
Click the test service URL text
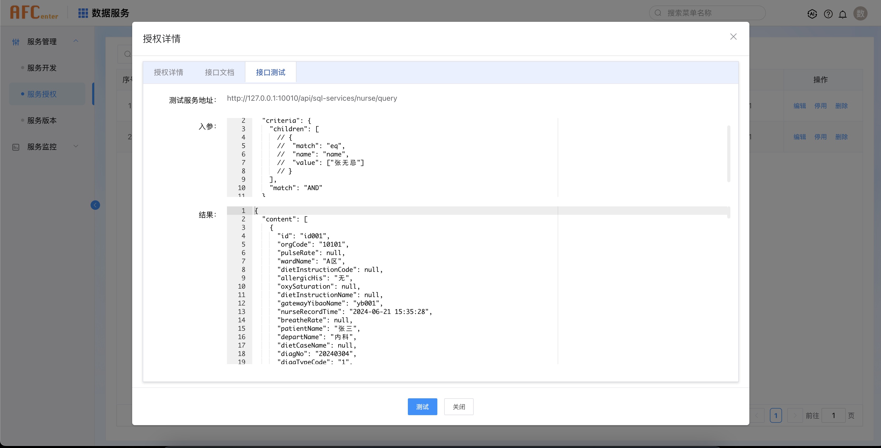pos(312,98)
